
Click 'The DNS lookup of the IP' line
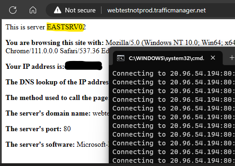tap(57, 82)
